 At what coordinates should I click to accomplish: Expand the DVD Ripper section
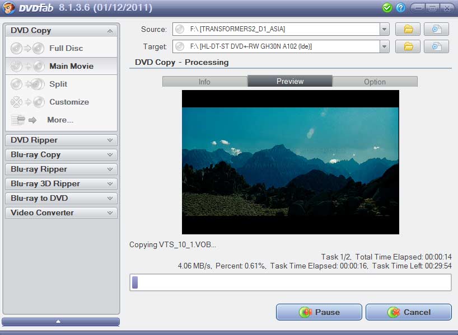110,140
